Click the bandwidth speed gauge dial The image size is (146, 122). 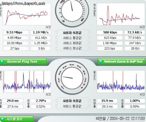pos(72,11)
